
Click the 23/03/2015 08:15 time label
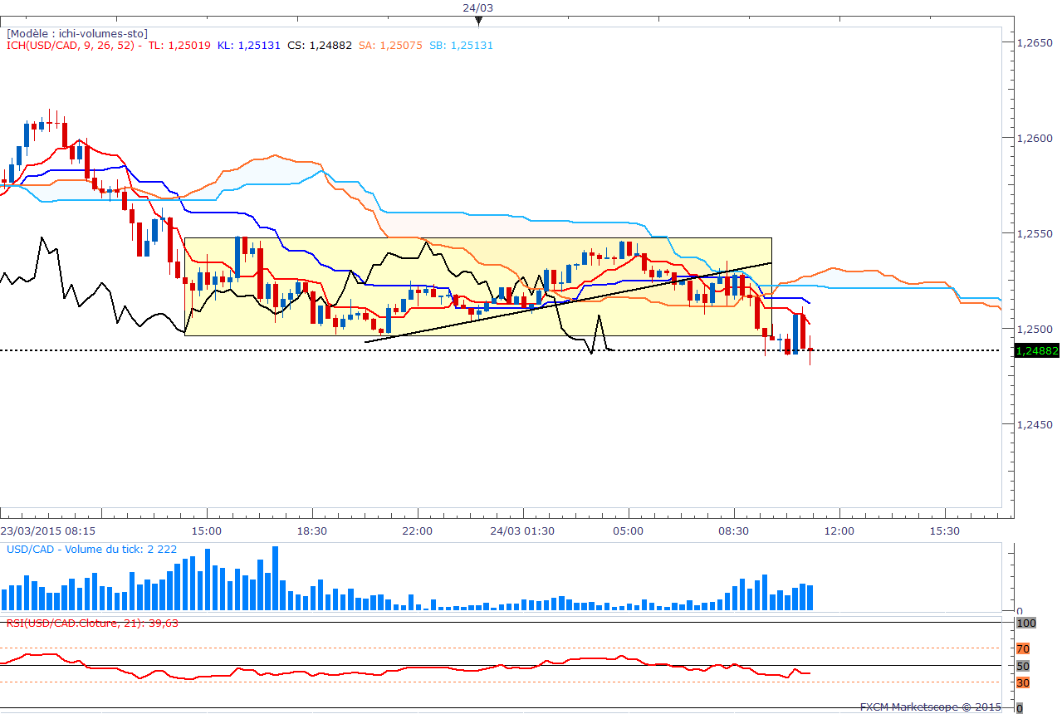[47, 530]
